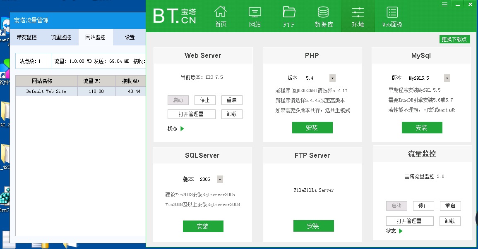The image size is (478, 249).
Task: Select the Default Web Site row
Action: point(80,91)
